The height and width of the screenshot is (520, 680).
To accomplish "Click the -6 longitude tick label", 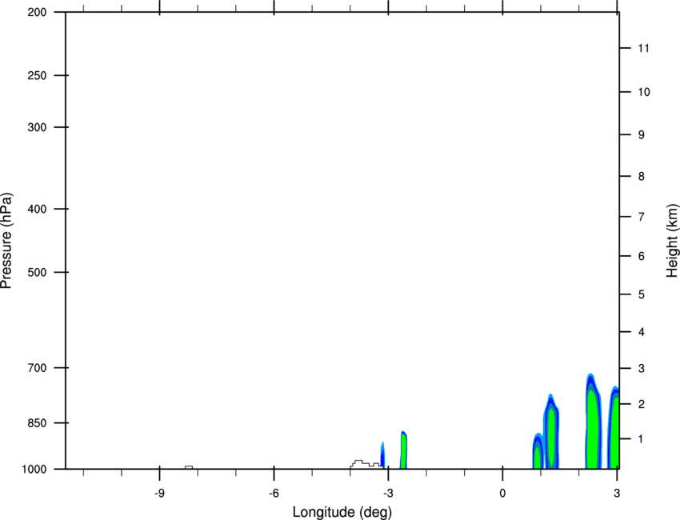I will 274,493.
